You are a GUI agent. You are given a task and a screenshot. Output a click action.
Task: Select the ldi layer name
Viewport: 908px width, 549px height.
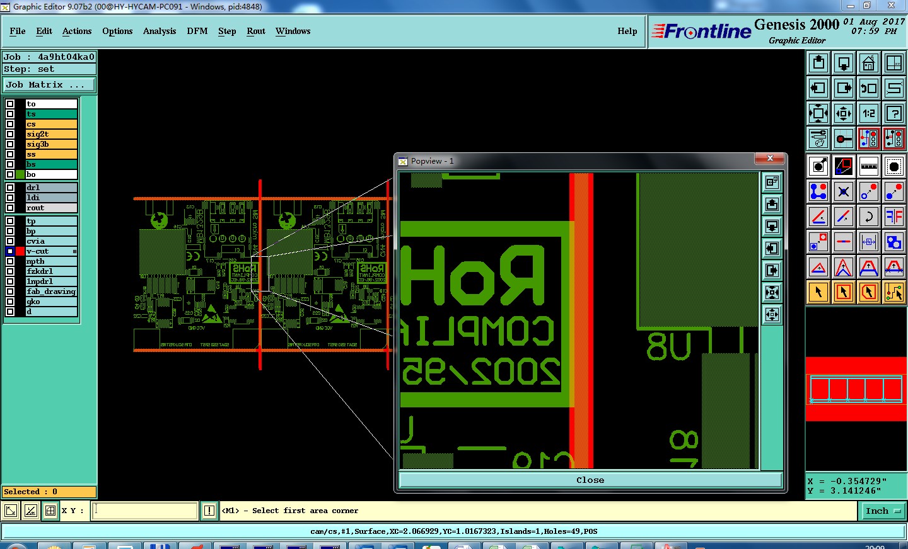click(52, 198)
